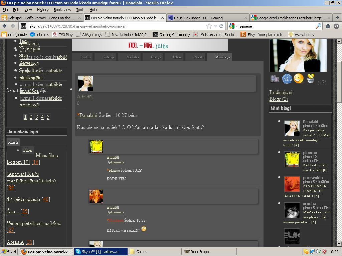Click the volume speaker tray icon
This screenshot has height=256, width=342.
click(318, 252)
